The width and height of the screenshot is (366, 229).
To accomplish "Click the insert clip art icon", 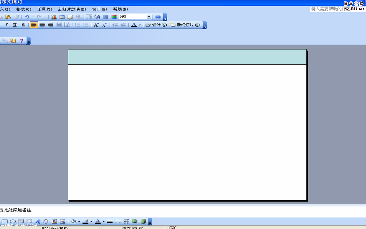I will coord(54,222).
